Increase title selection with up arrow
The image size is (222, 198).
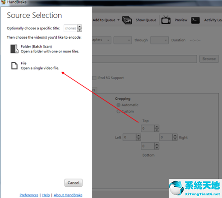tap(79, 27)
